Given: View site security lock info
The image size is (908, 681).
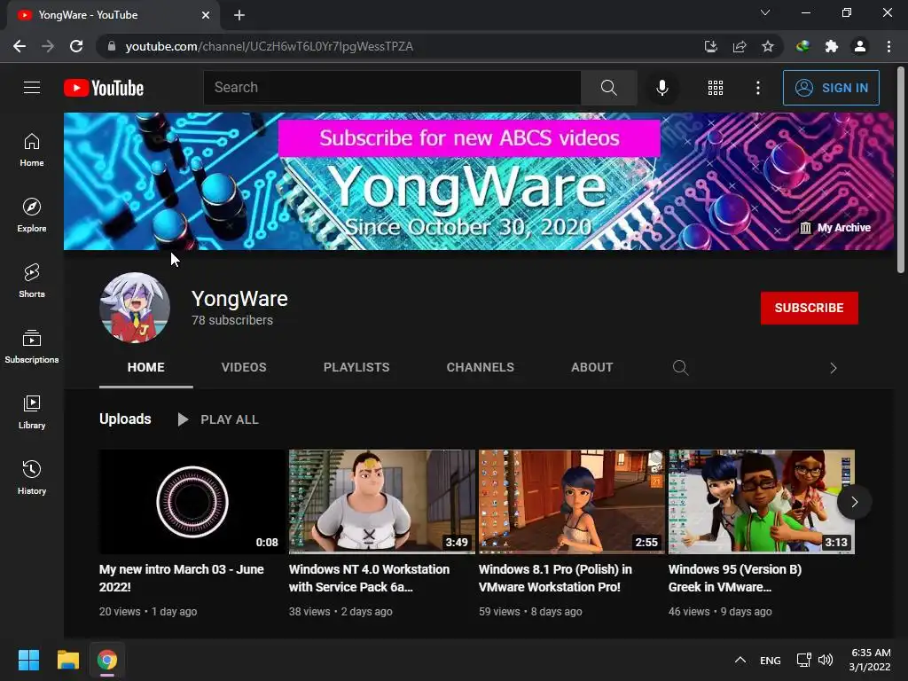Looking at the screenshot, I should [x=112, y=46].
